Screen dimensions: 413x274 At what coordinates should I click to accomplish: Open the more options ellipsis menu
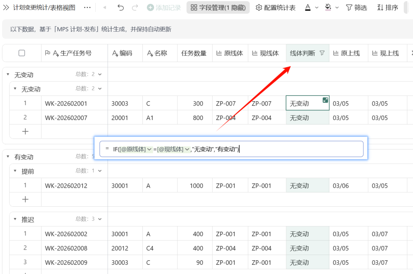click(87, 8)
